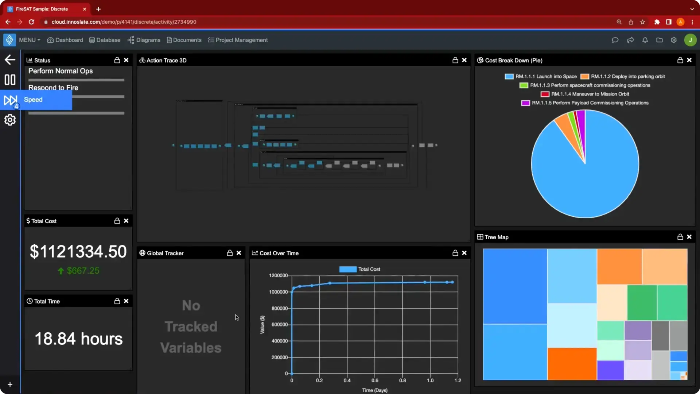Open the project folder icon in top bar
The image size is (700, 394).
tap(660, 40)
